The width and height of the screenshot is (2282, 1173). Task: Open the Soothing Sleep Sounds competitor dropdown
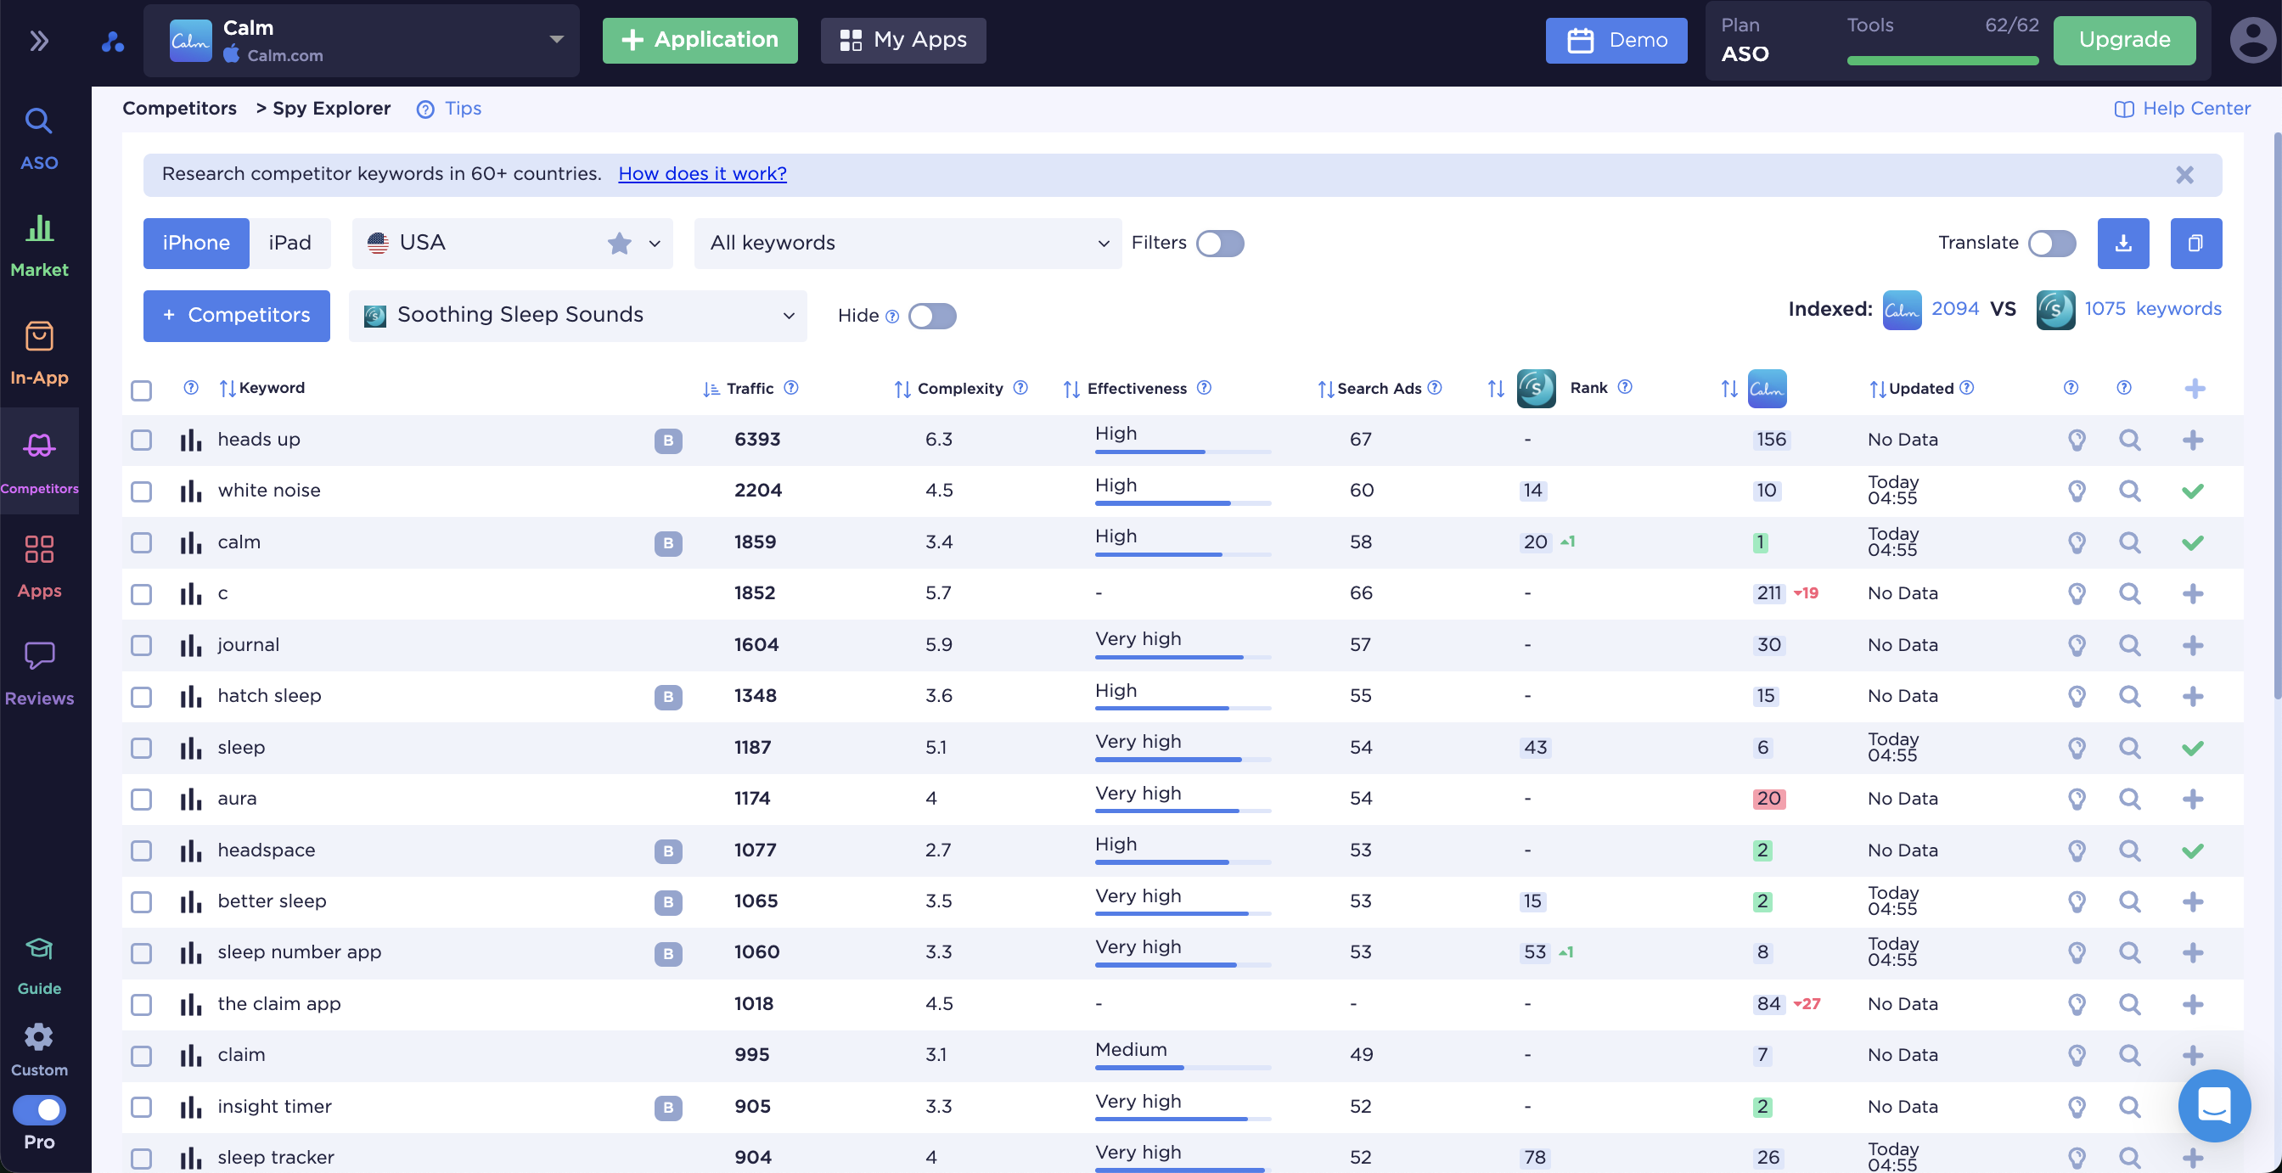[576, 316]
